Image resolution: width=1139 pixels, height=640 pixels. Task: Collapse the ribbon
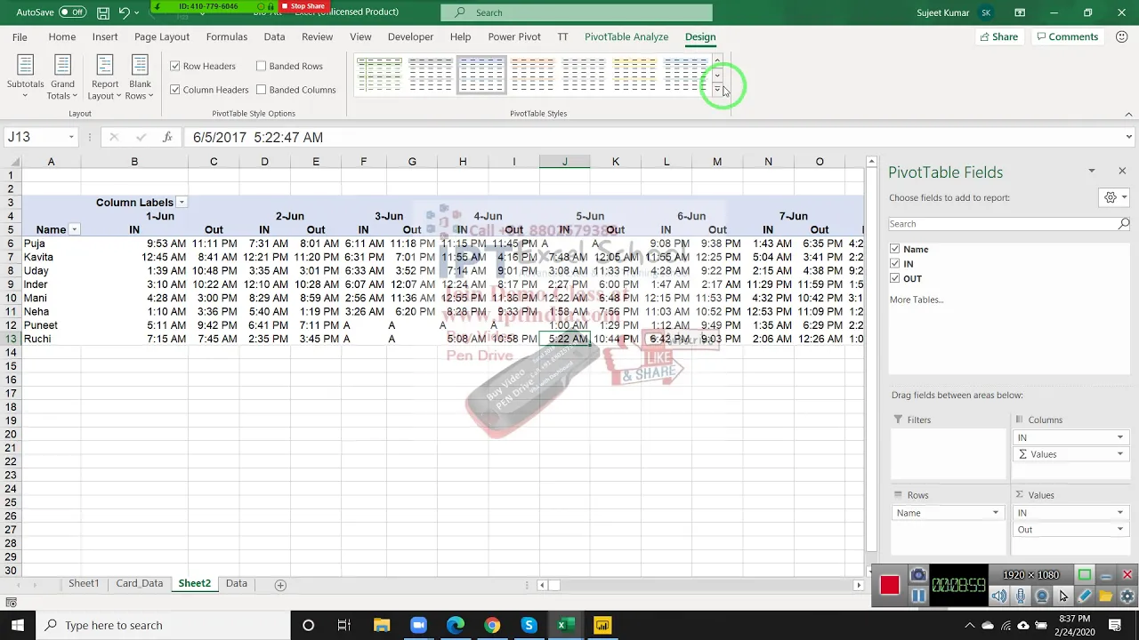[x=1128, y=114]
